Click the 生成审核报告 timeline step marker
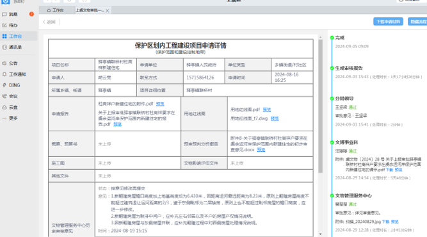The height and width of the screenshot is (237, 427). pyautogui.click(x=332, y=68)
